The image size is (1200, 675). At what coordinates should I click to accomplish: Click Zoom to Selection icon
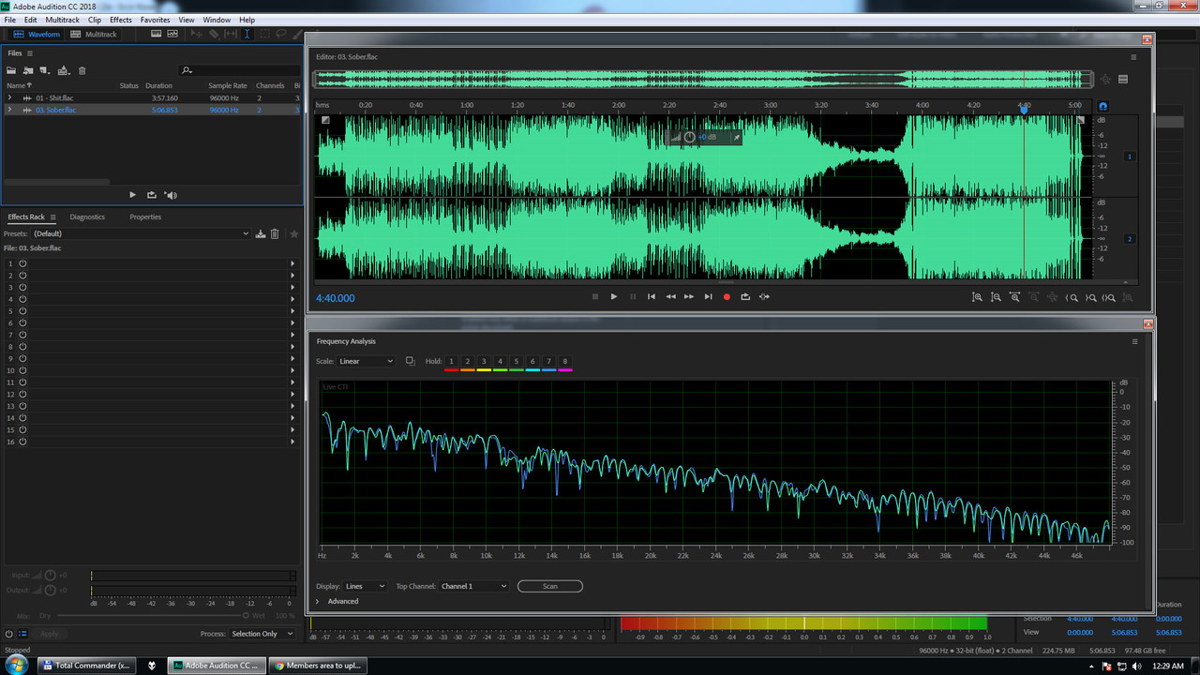pyautogui.click(x=1109, y=297)
